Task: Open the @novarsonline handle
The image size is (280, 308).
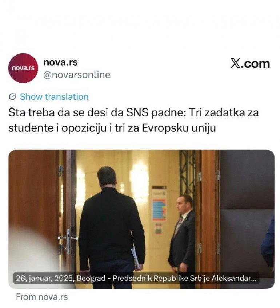Action: tap(77, 75)
